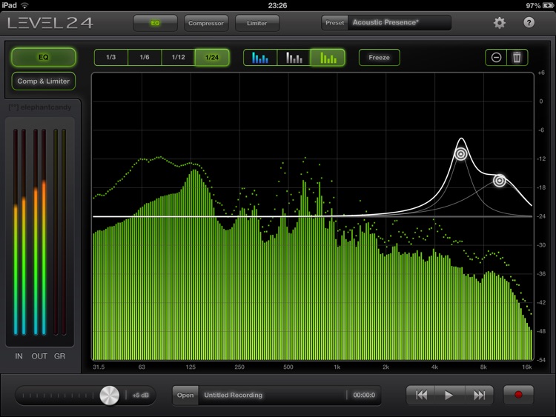Click the trash delete icon
The width and height of the screenshot is (556, 417).
[517, 57]
